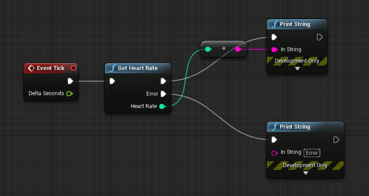Click the teal input pin on conversion node
The width and height of the screenshot is (369, 196).
[x=208, y=49]
